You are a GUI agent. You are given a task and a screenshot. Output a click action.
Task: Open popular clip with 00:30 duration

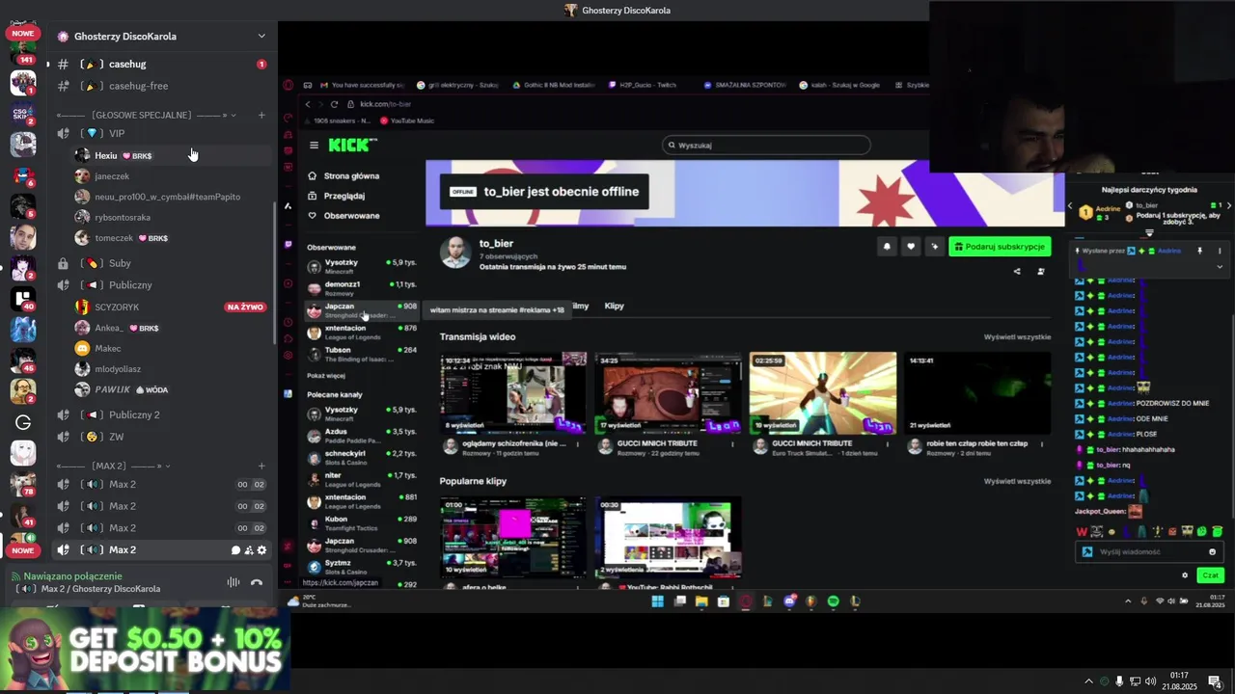tap(668, 537)
